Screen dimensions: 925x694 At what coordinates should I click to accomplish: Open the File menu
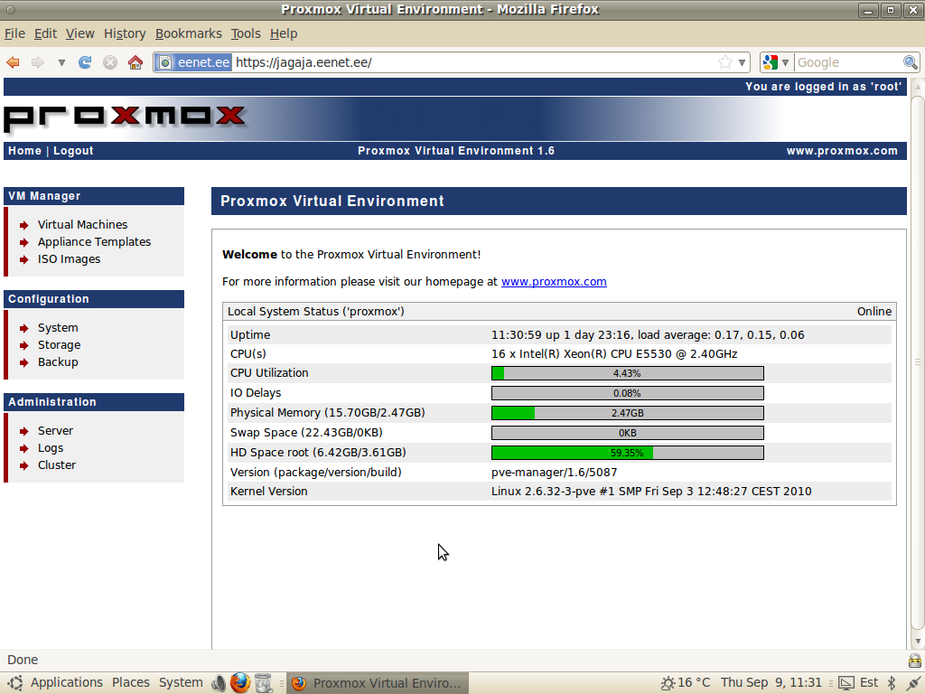tap(14, 33)
